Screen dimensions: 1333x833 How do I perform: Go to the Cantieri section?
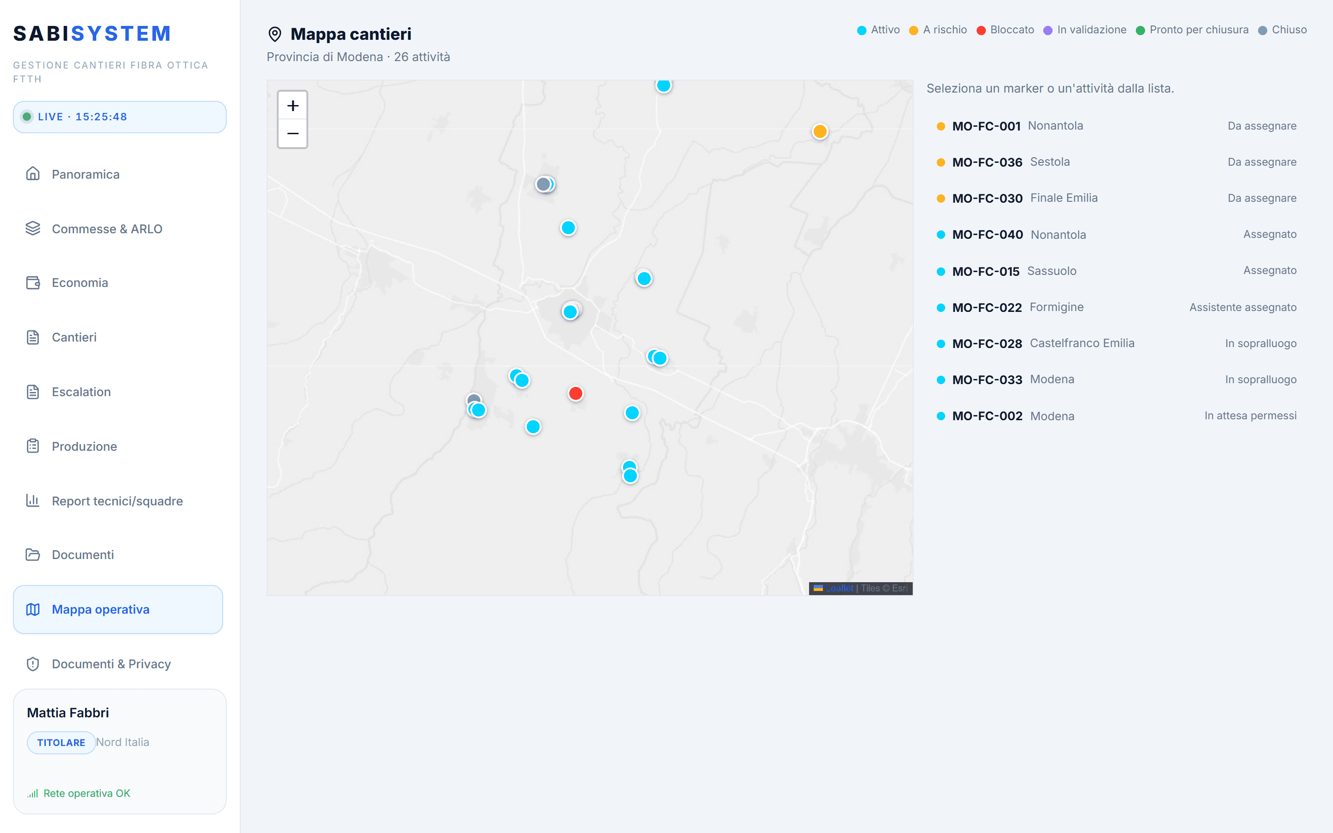coord(118,337)
